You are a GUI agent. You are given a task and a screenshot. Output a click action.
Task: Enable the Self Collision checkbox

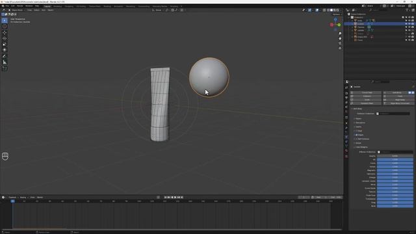coord(357,138)
